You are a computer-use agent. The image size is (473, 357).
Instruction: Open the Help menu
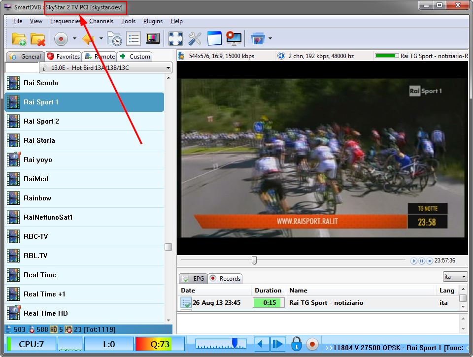pyautogui.click(x=176, y=21)
